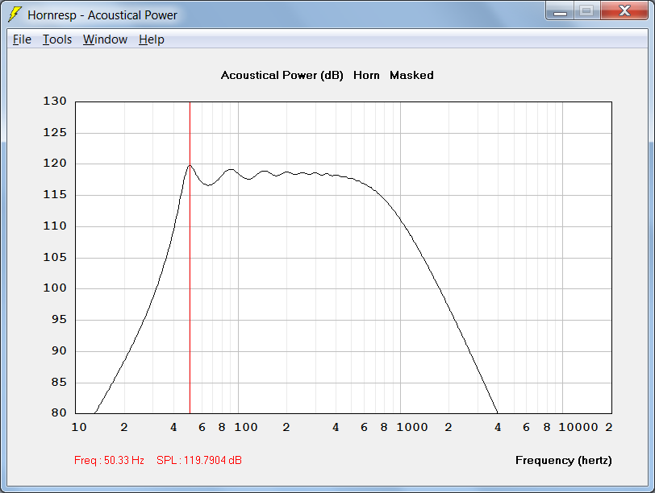Click the 10000 Hz x-axis label
Image resolution: width=655 pixels, height=493 pixels.
(x=578, y=427)
